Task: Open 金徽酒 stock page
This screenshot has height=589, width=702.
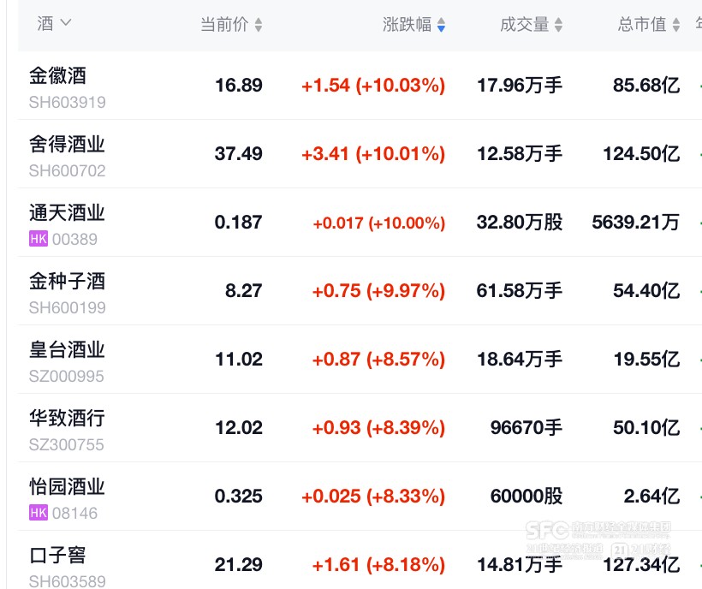Action: [57, 75]
